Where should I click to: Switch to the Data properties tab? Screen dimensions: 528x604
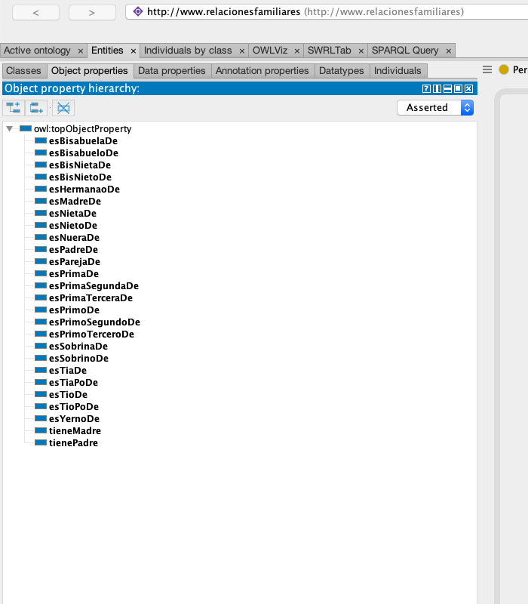[x=171, y=71]
